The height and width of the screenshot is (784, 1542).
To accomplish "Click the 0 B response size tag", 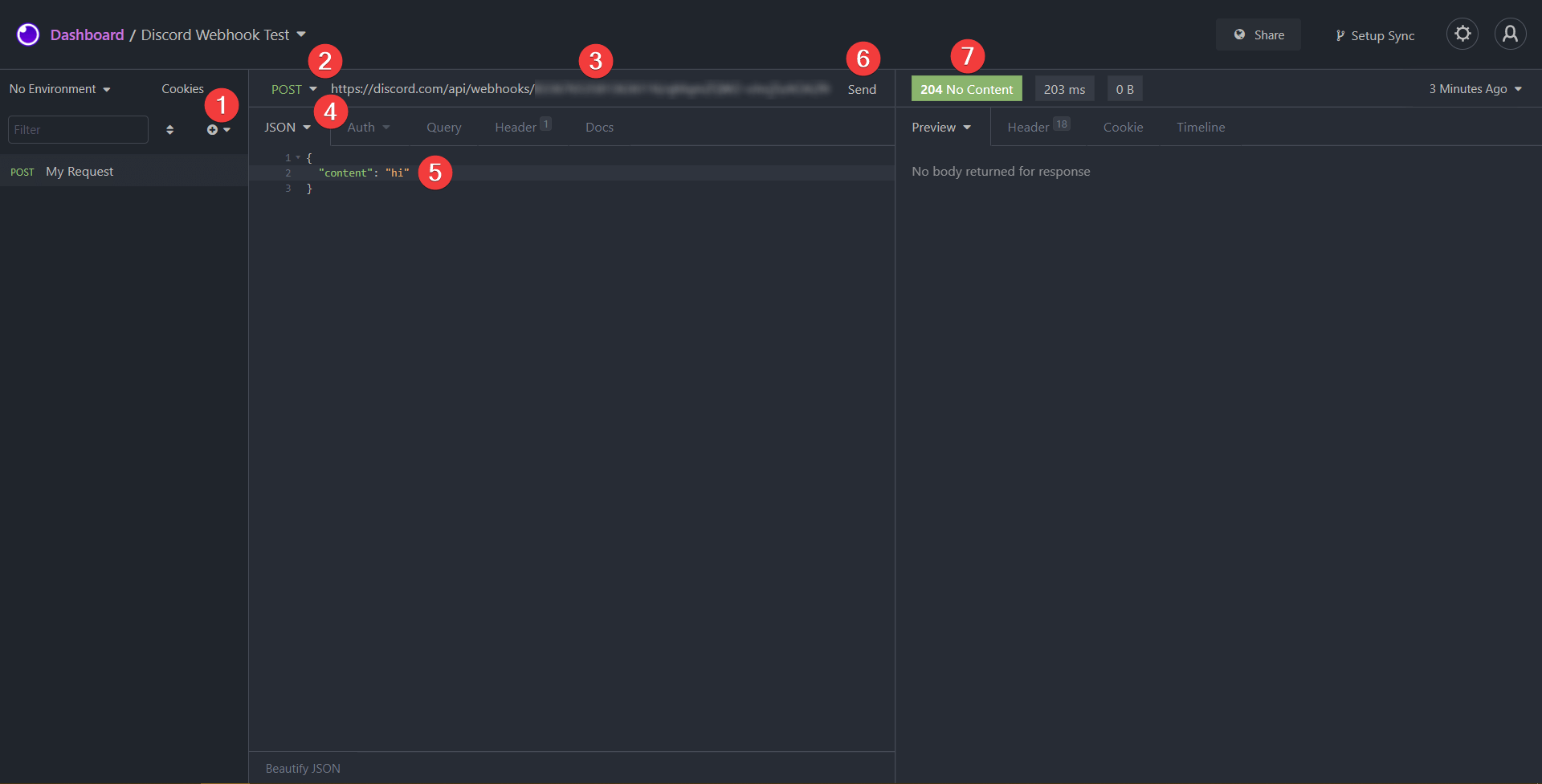I will pos(1124,89).
